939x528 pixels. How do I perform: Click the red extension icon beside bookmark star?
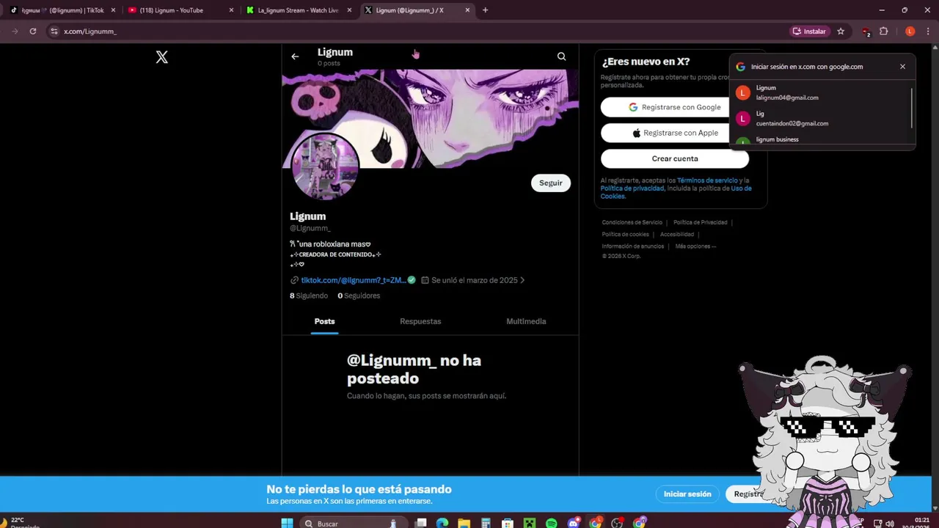(866, 32)
